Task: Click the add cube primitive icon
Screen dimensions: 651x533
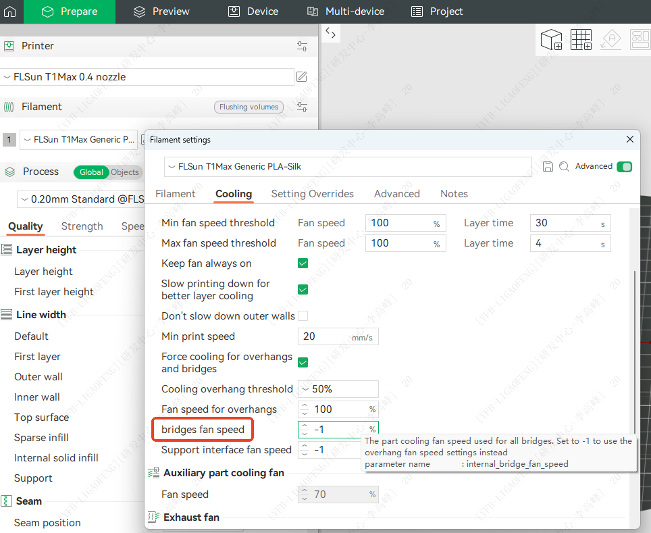Action: (x=551, y=39)
